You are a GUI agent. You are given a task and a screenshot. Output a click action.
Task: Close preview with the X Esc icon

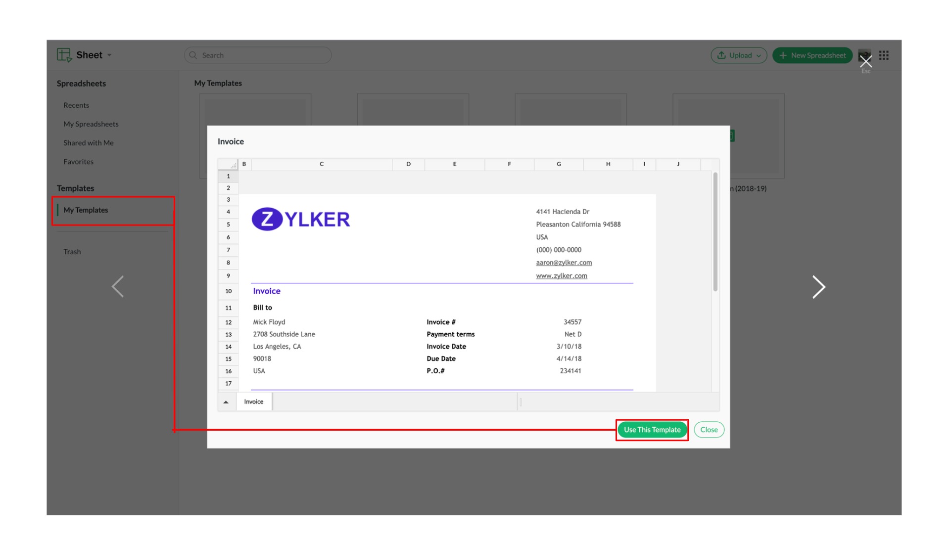(x=865, y=62)
